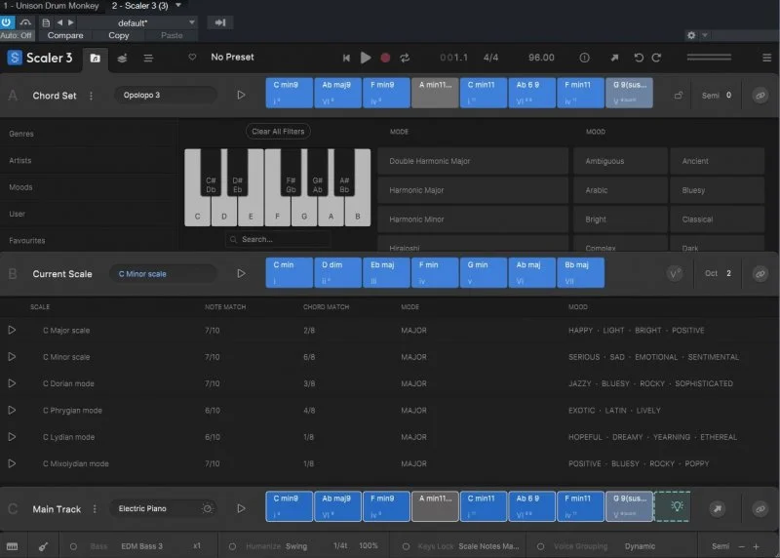Image resolution: width=780 pixels, height=558 pixels.
Task: Open the Scaler 3 layers view tab
Action: pyautogui.click(x=122, y=59)
